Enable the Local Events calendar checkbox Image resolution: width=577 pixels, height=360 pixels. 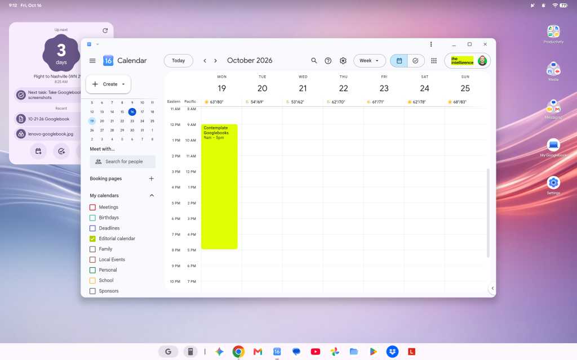93,259
